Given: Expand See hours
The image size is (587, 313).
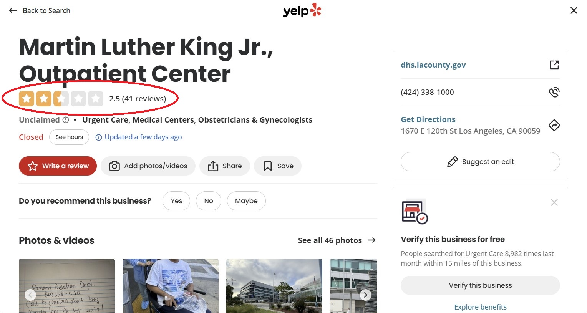Looking at the screenshot, I should point(69,137).
